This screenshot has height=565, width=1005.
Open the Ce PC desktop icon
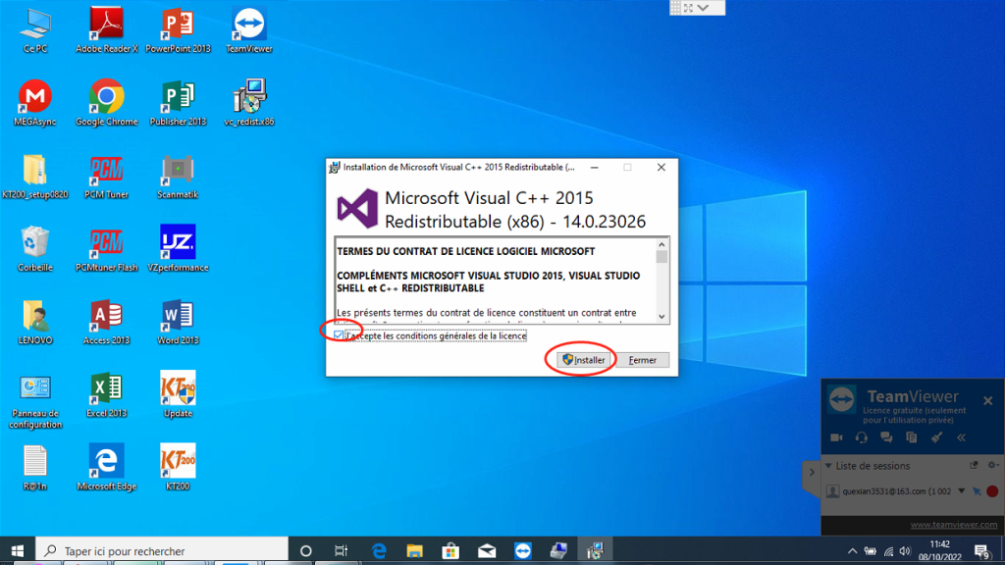pyautogui.click(x=35, y=30)
